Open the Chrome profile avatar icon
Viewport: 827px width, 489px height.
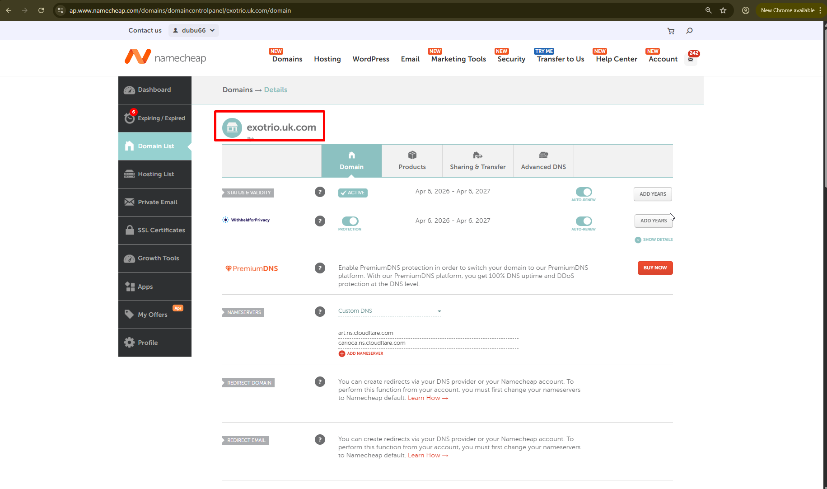coord(746,10)
